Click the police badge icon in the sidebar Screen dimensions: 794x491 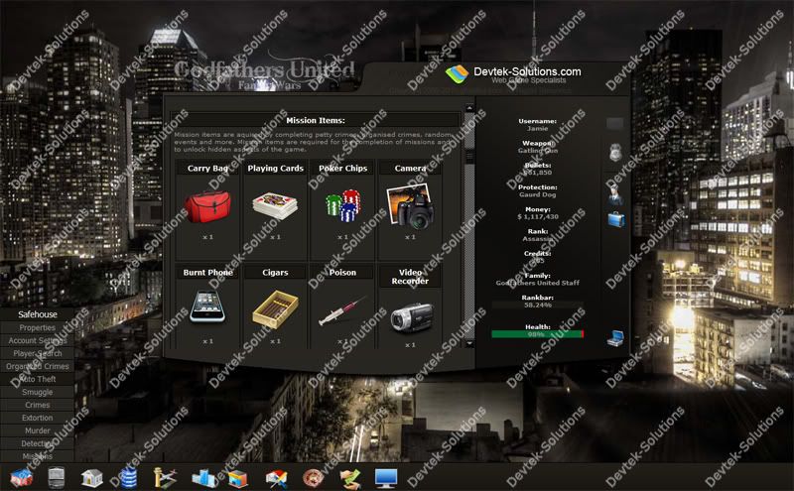pyautogui.click(x=616, y=154)
